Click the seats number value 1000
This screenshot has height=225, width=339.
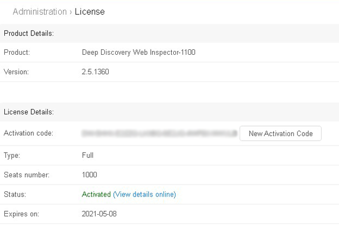pos(89,175)
